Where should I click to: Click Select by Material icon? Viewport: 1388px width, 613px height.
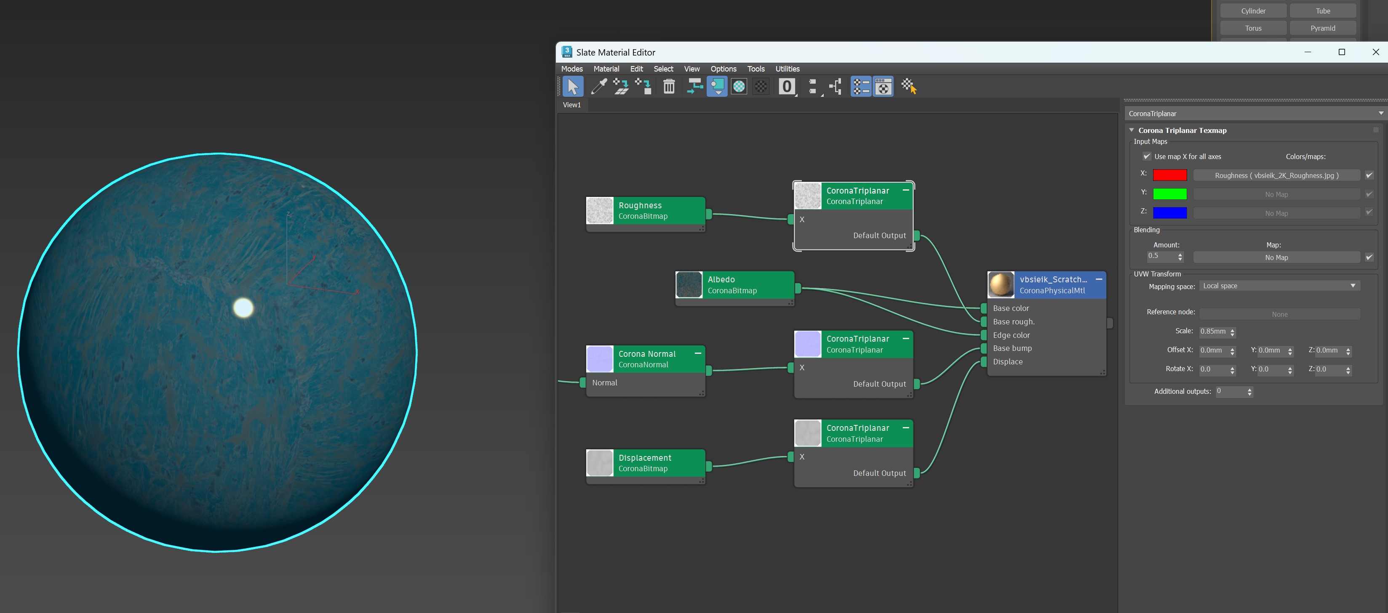(x=908, y=87)
